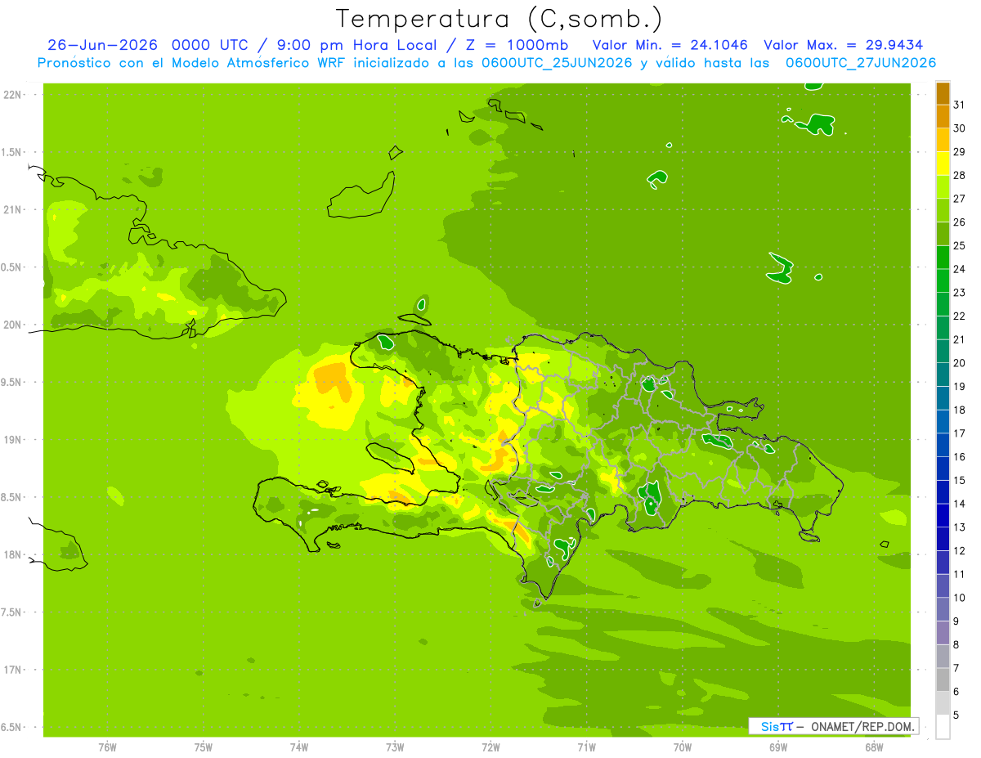Click the latitude axis label '17N'
The height and width of the screenshot is (758, 981).
point(12,670)
